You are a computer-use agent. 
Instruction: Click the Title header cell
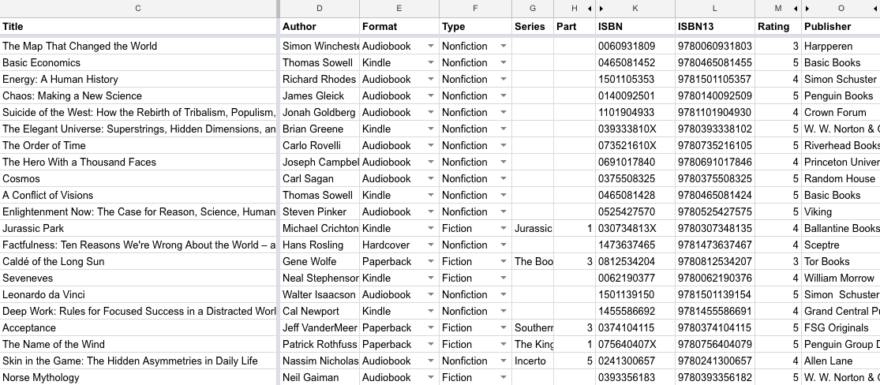click(138, 26)
